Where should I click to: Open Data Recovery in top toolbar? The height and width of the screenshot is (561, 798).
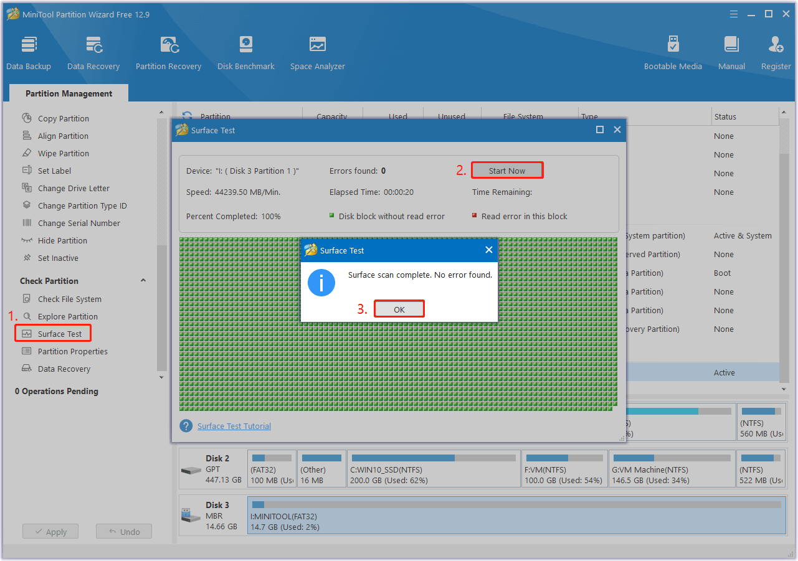(93, 54)
